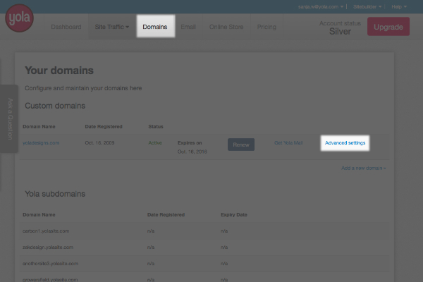
Task: Open the yoladesigns.com domain link
Action: (41, 142)
